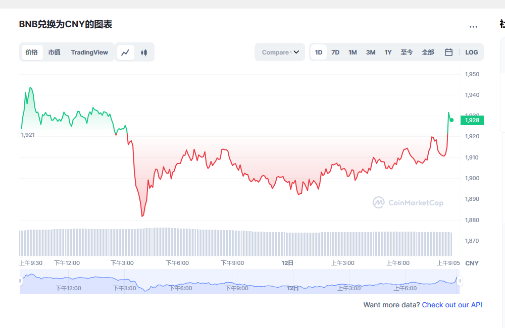The height and width of the screenshot is (328, 505).
Task: Open the TradingView tab
Action: 89,52
